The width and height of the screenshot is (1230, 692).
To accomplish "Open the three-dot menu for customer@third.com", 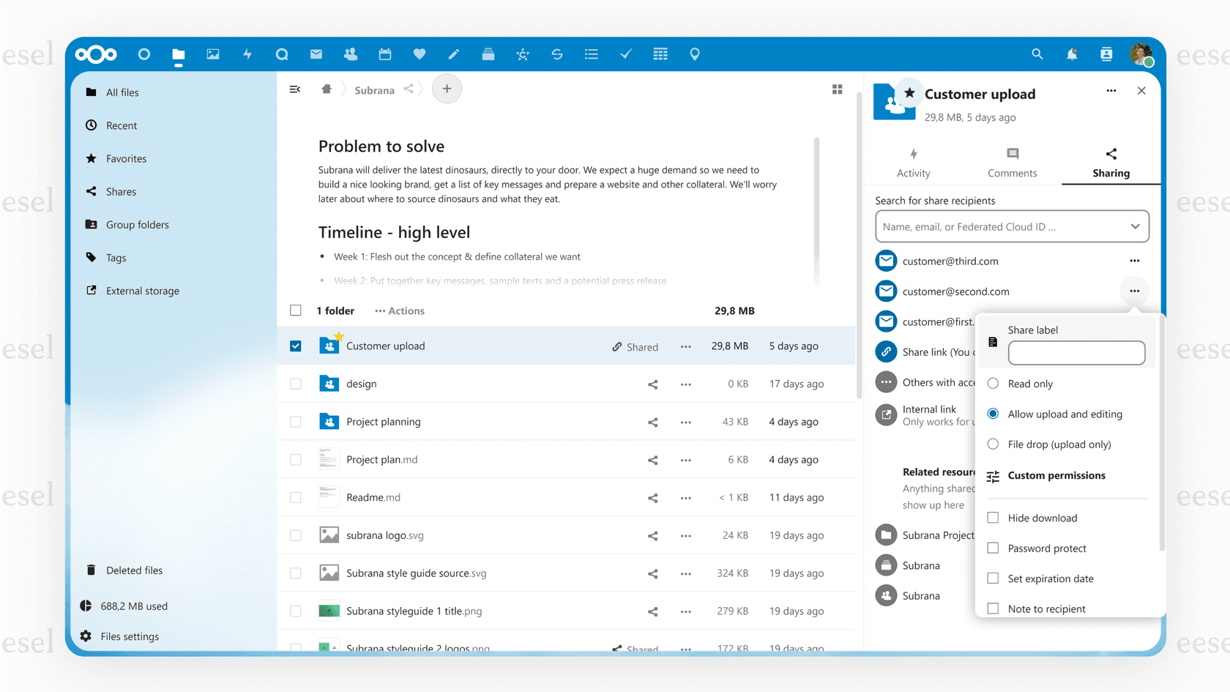I will click(1136, 261).
